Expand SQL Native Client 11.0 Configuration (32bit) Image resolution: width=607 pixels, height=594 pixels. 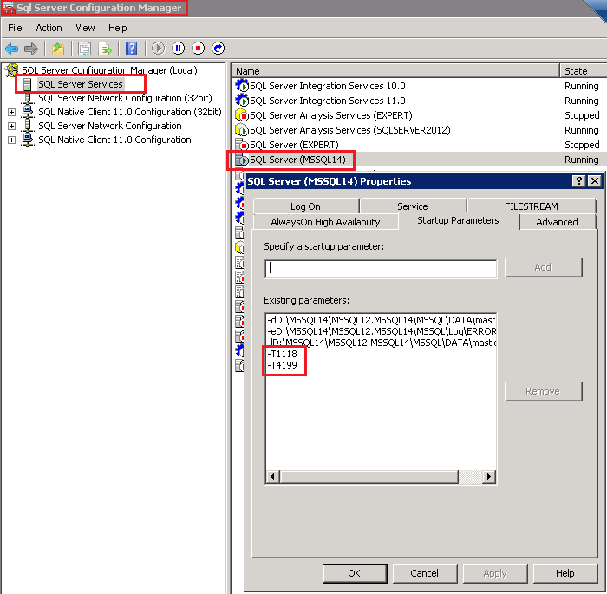click(11, 112)
